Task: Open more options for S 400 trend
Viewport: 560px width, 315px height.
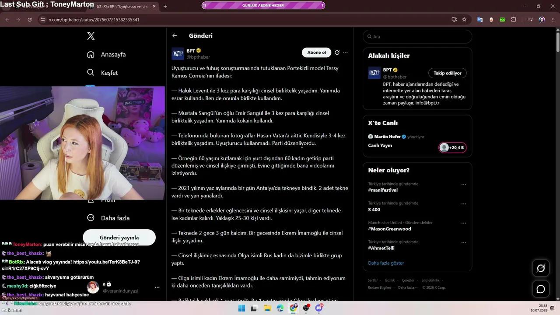Action: tap(464, 204)
